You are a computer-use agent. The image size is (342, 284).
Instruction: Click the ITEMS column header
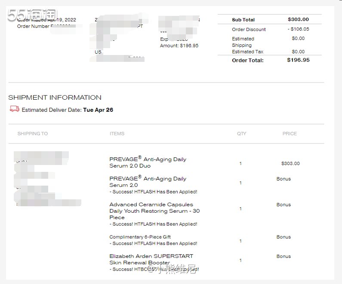pos(117,134)
